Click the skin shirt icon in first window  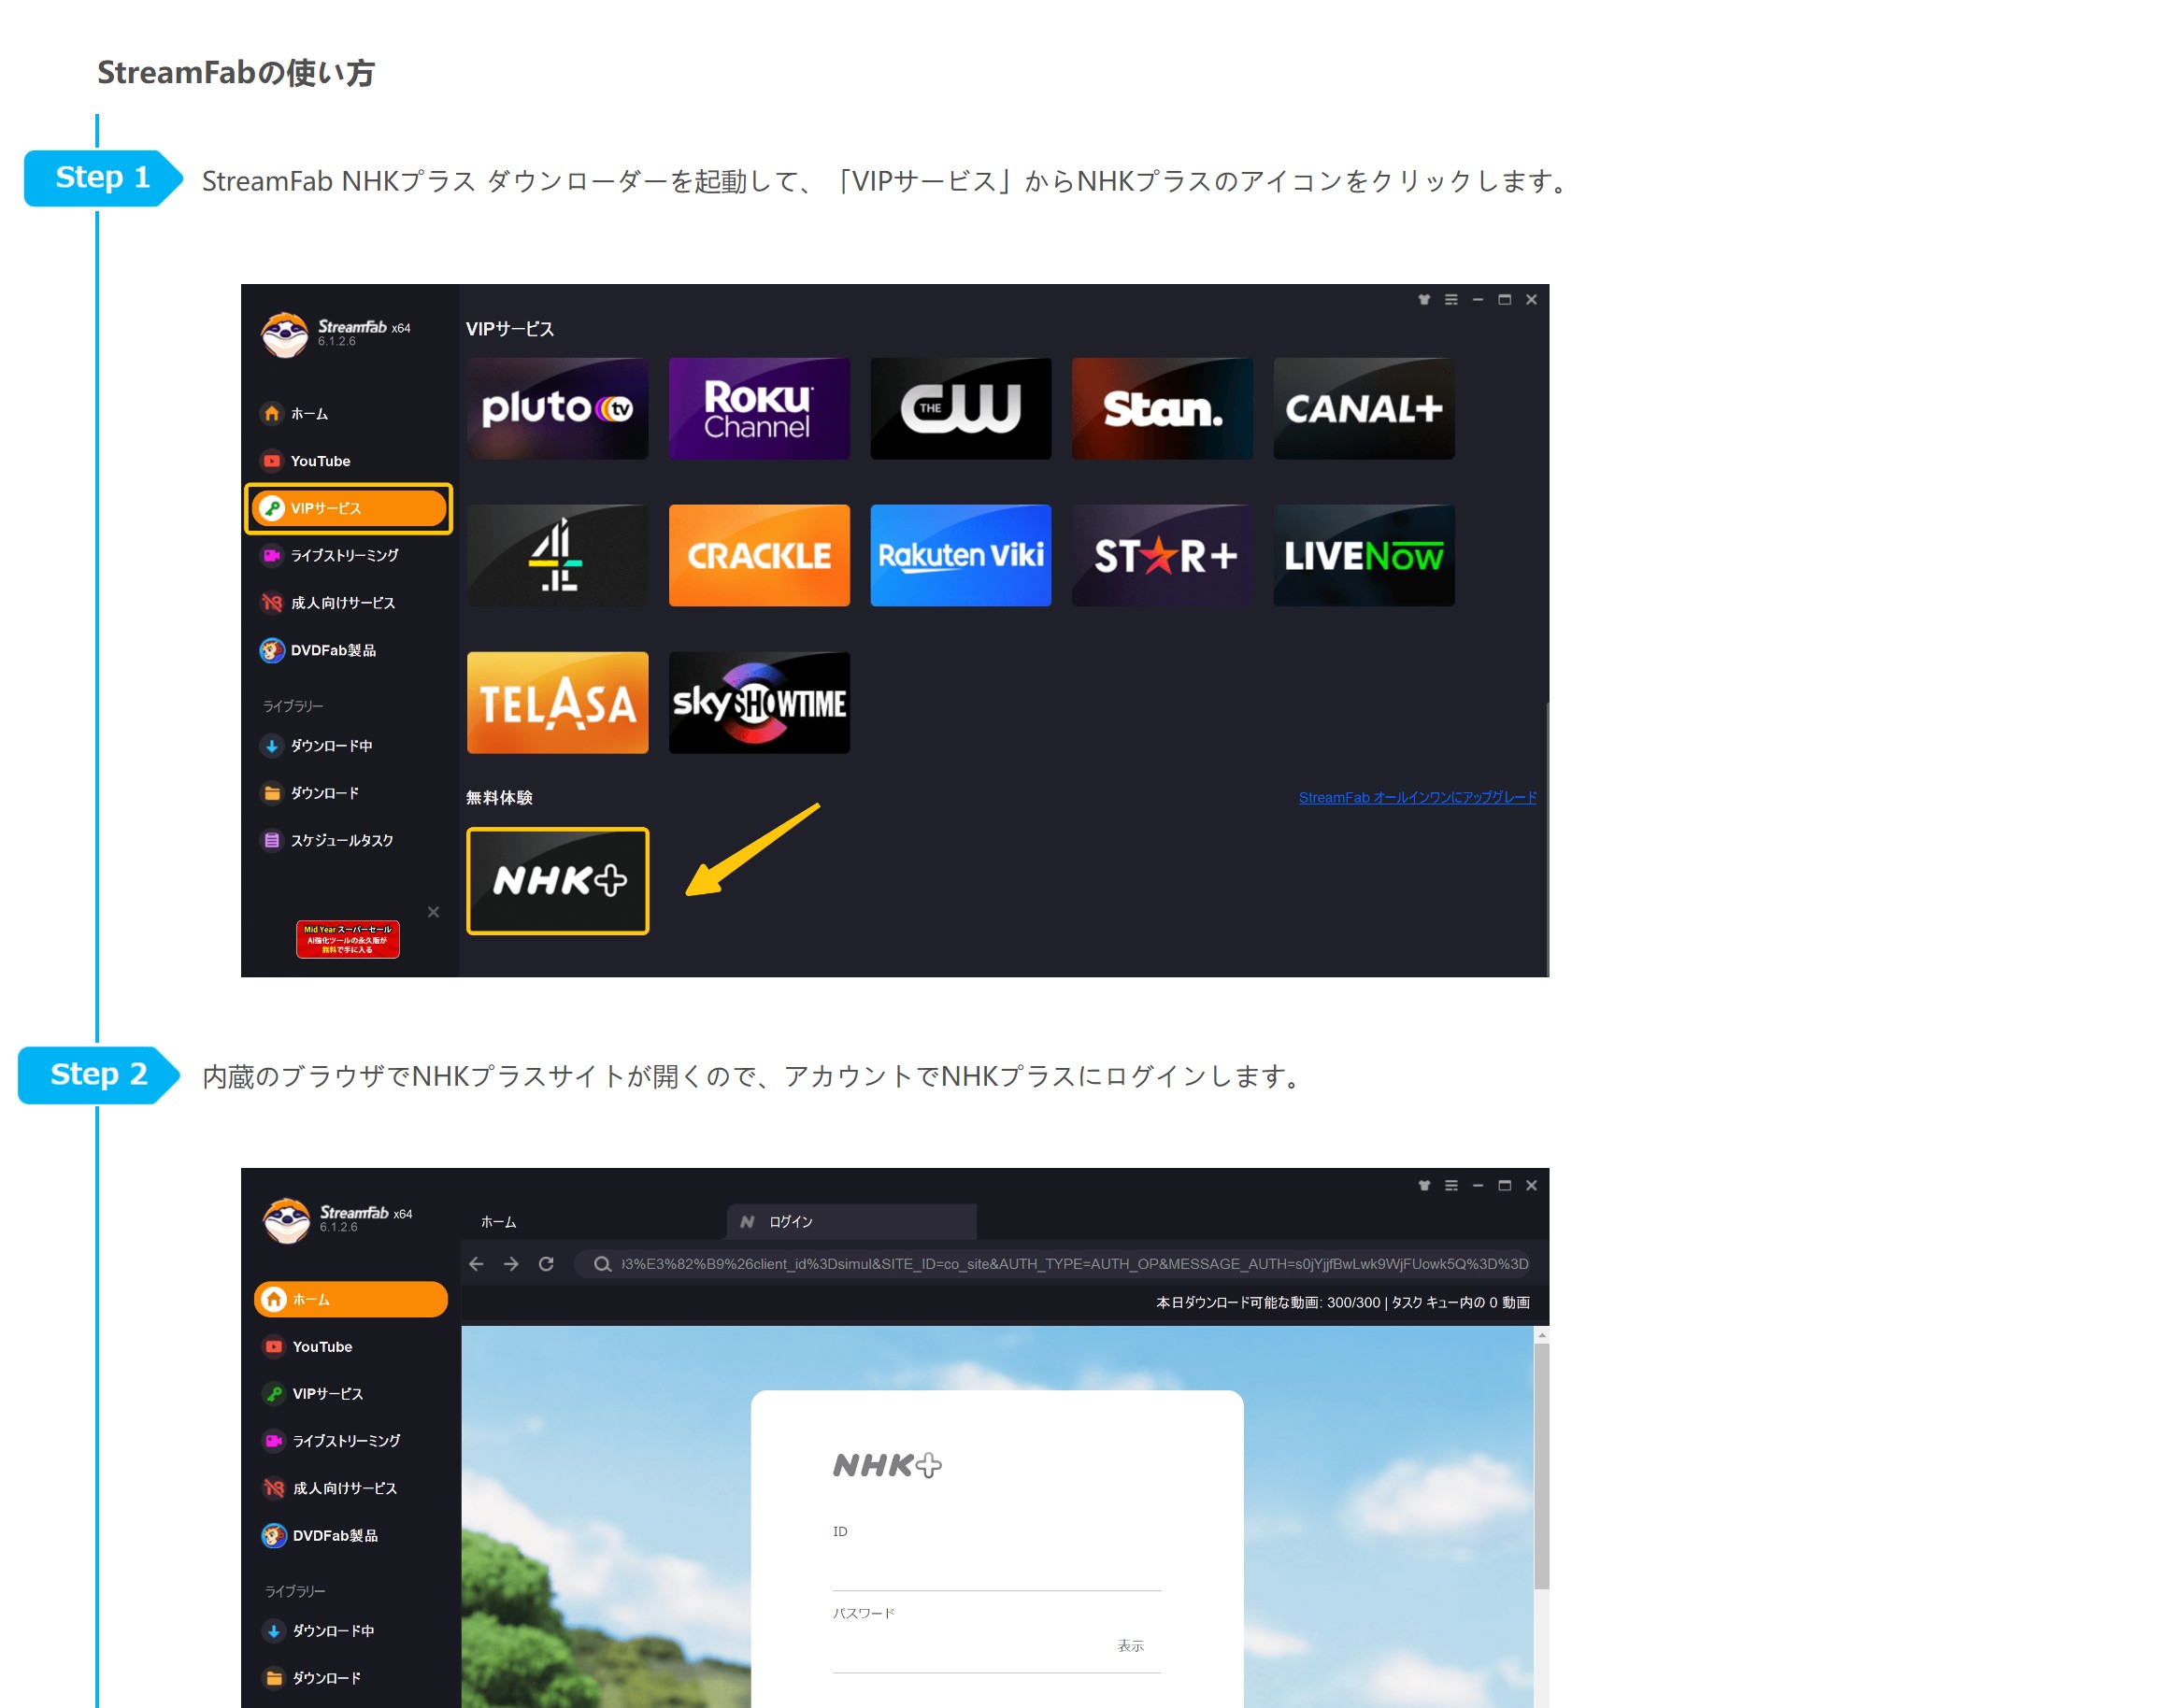1424,300
